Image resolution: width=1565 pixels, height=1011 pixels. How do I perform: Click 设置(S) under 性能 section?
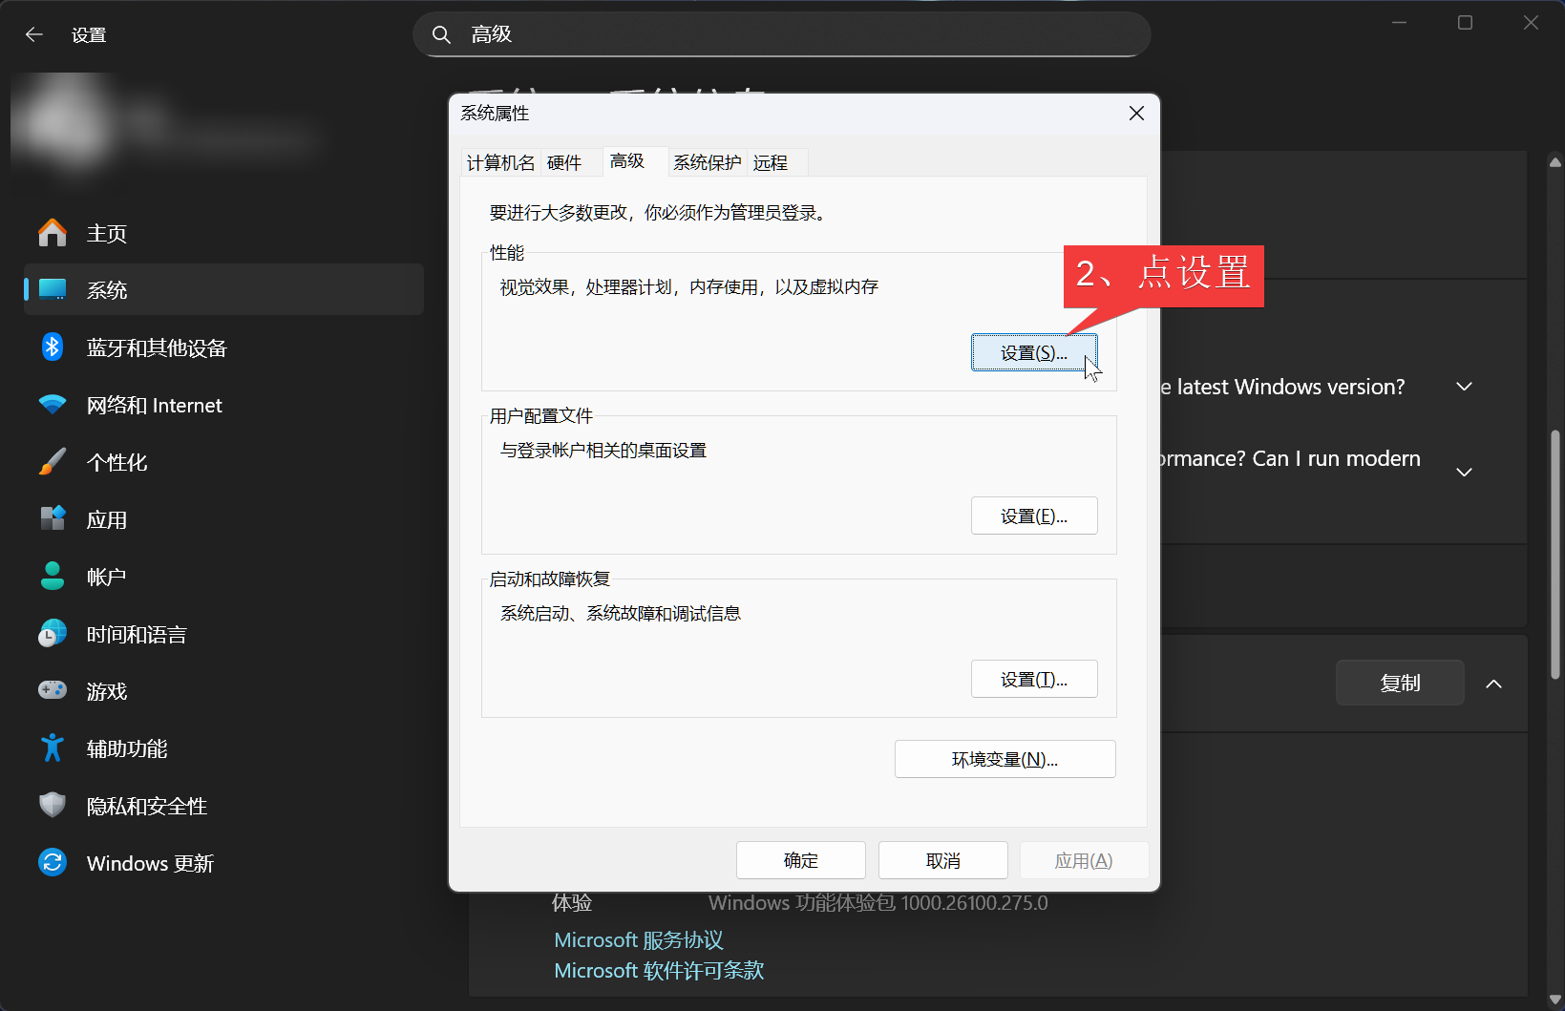(x=1033, y=353)
